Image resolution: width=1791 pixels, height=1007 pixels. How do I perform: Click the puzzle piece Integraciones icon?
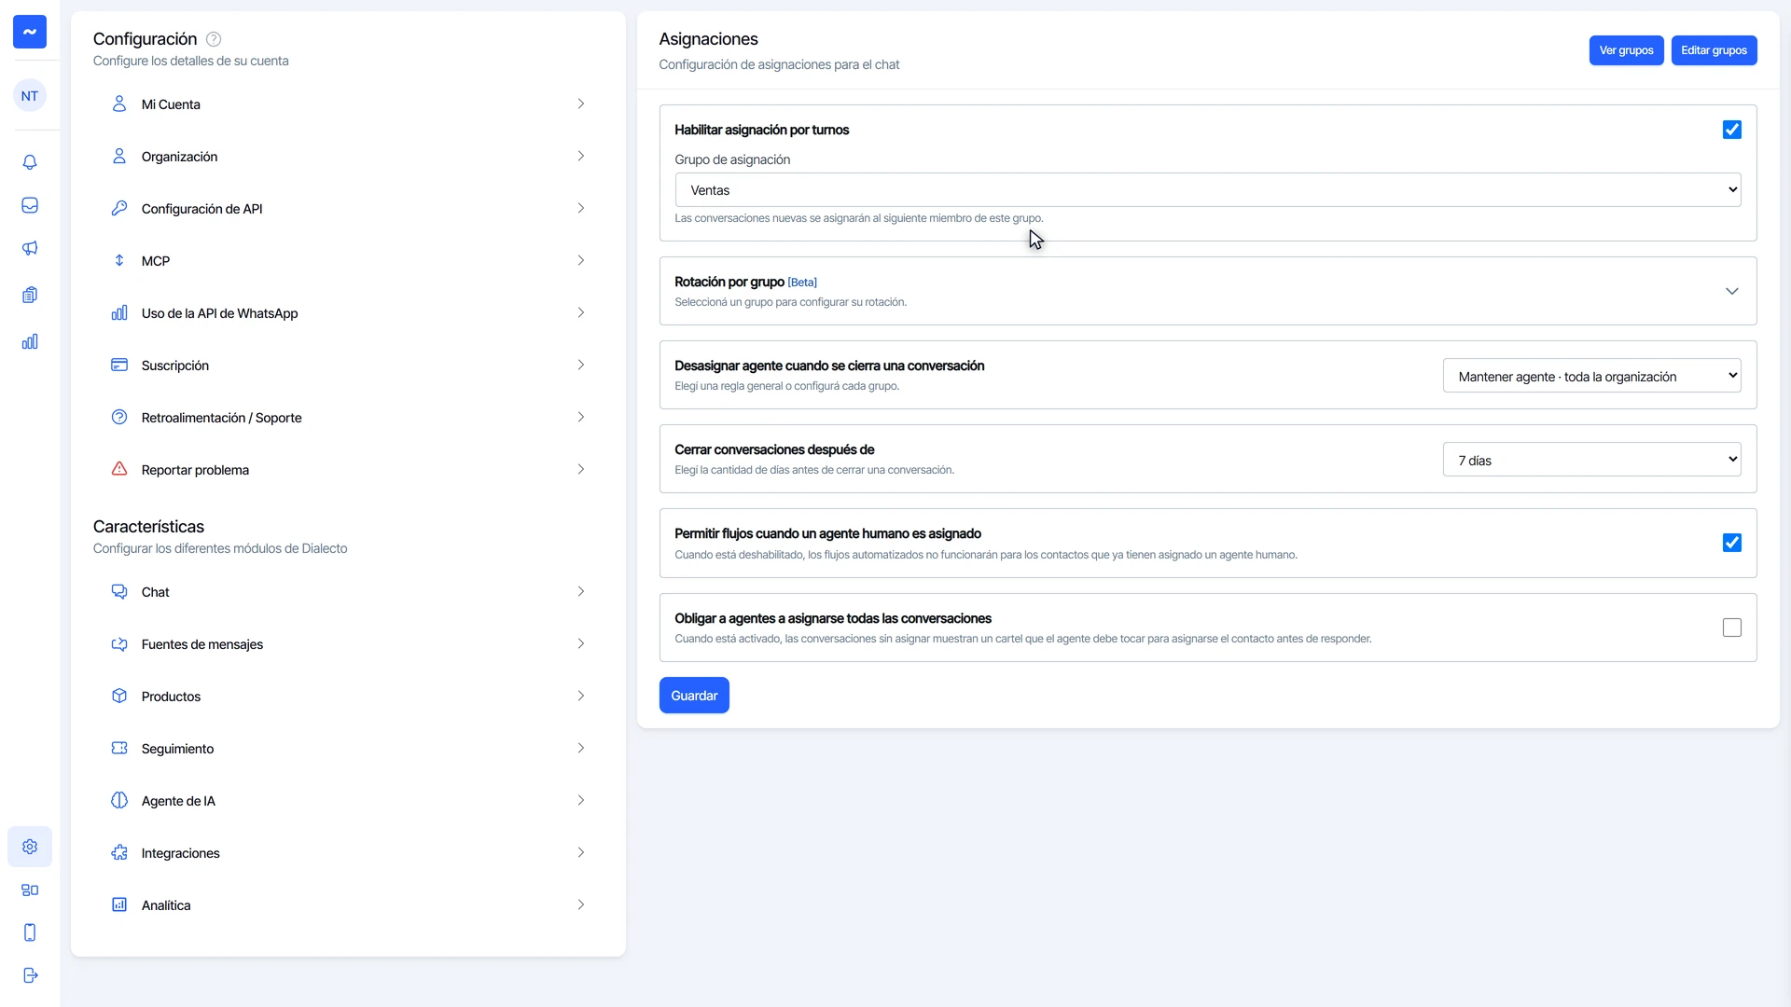tap(119, 852)
